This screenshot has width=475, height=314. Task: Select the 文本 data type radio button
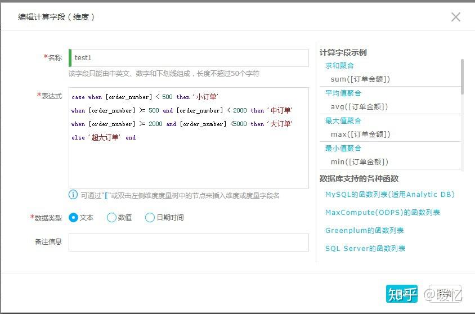pyautogui.click(x=73, y=217)
